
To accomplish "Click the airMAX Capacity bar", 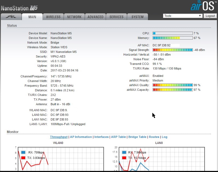I will [173, 90].
